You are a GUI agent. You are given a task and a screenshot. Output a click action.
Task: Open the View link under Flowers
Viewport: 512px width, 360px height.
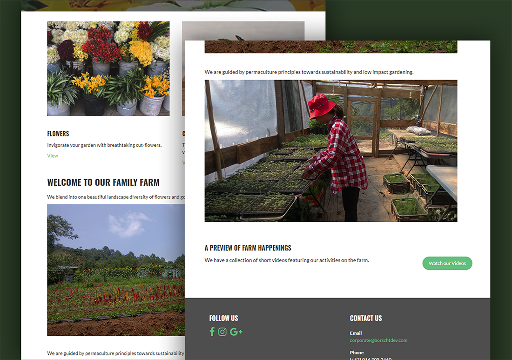pyautogui.click(x=53, y=156)
